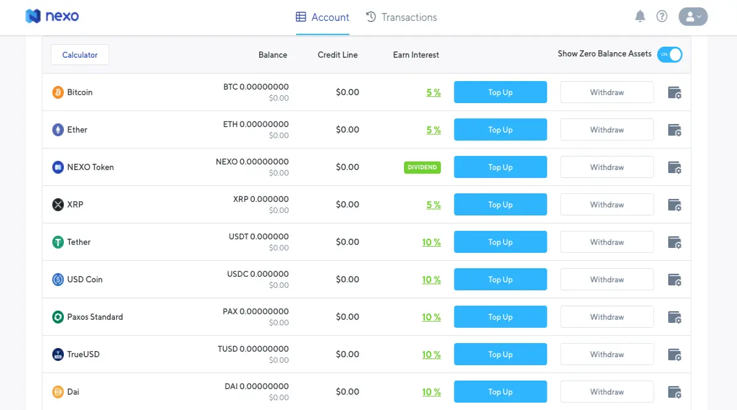Viewport: 737px width, 410px height.
Task: Open the notifications bell
Action: tap(640, 17)
